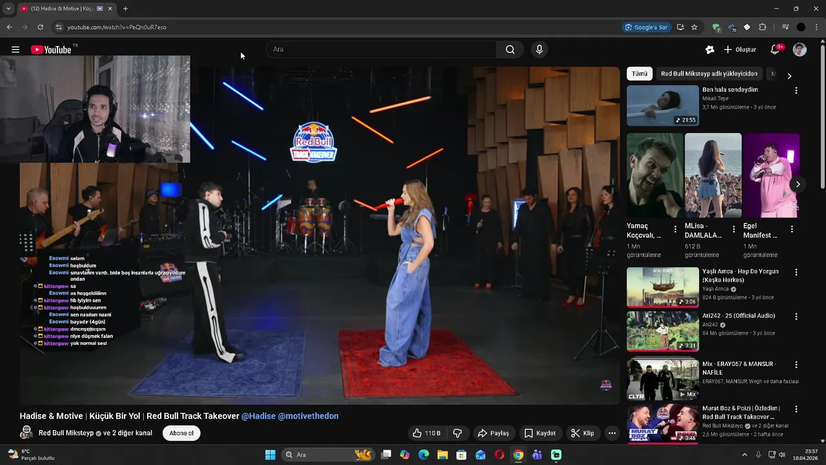Subscribe with the Abone ol button
The height and width of the screenshot is (465, 826).
(181, 433)
